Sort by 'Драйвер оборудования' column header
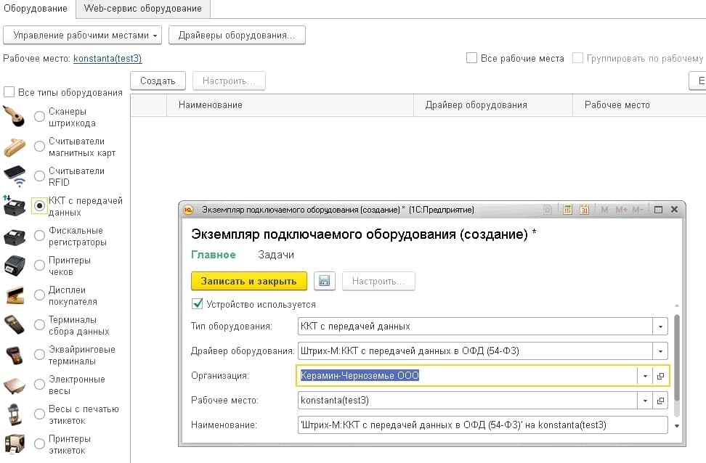 pos(493,105)
